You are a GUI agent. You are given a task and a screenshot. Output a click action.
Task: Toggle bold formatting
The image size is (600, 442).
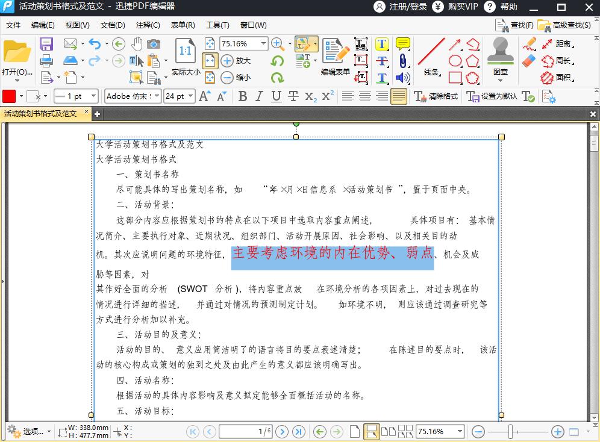(243, 96)
